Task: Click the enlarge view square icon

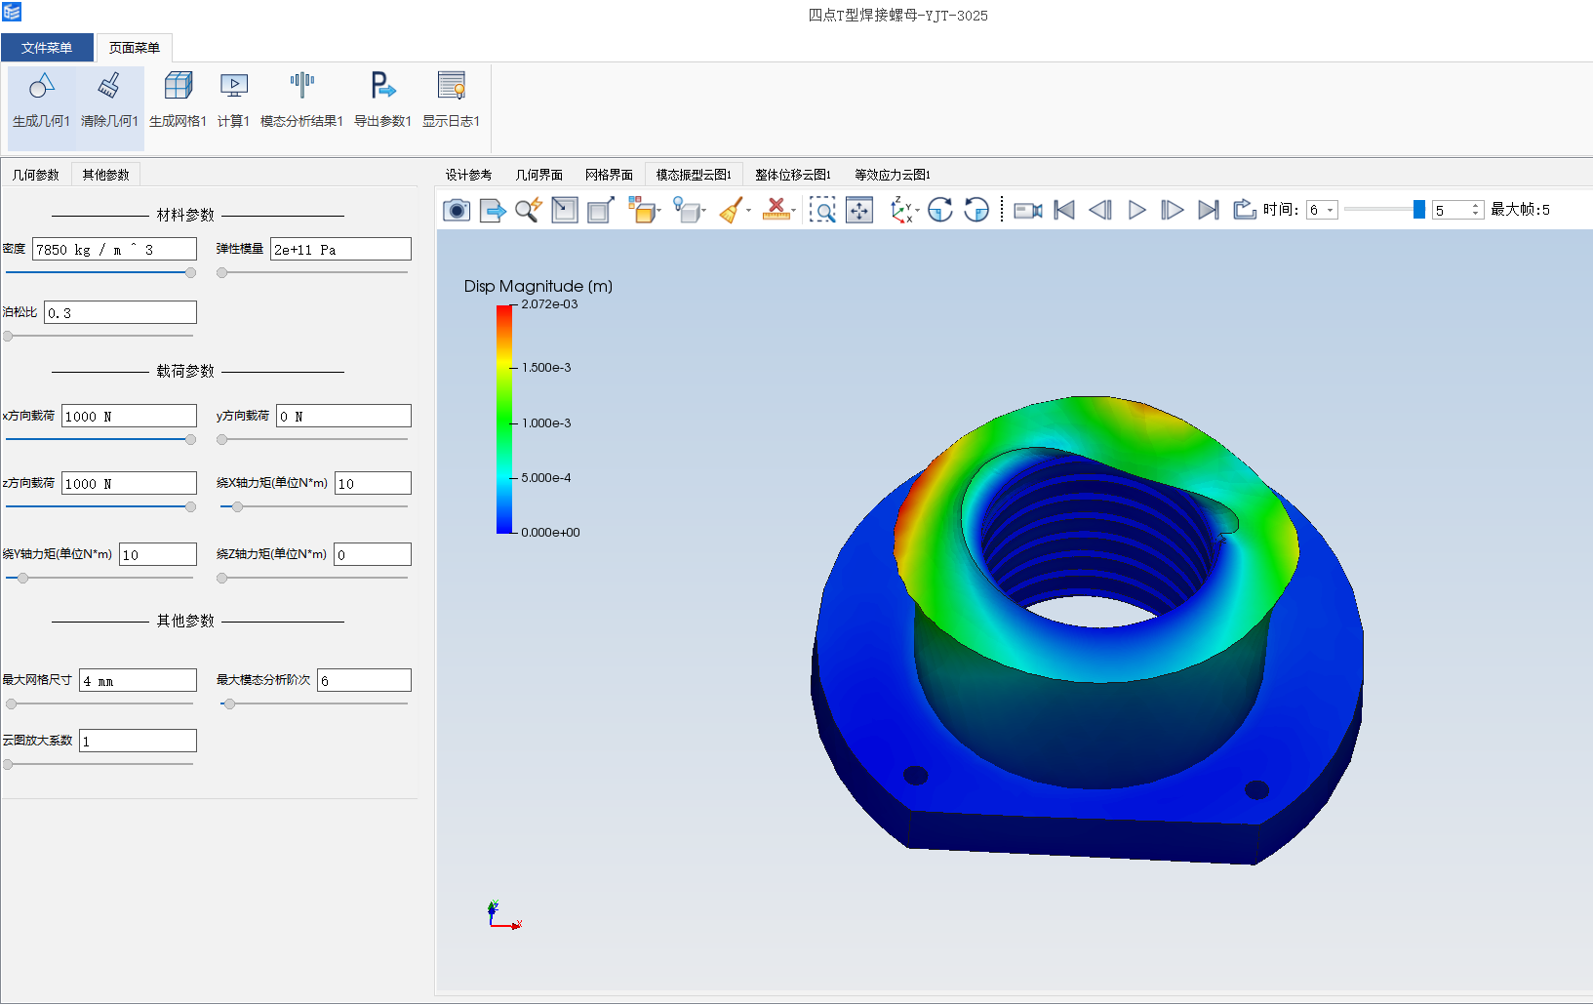Action: pos(601,210)
